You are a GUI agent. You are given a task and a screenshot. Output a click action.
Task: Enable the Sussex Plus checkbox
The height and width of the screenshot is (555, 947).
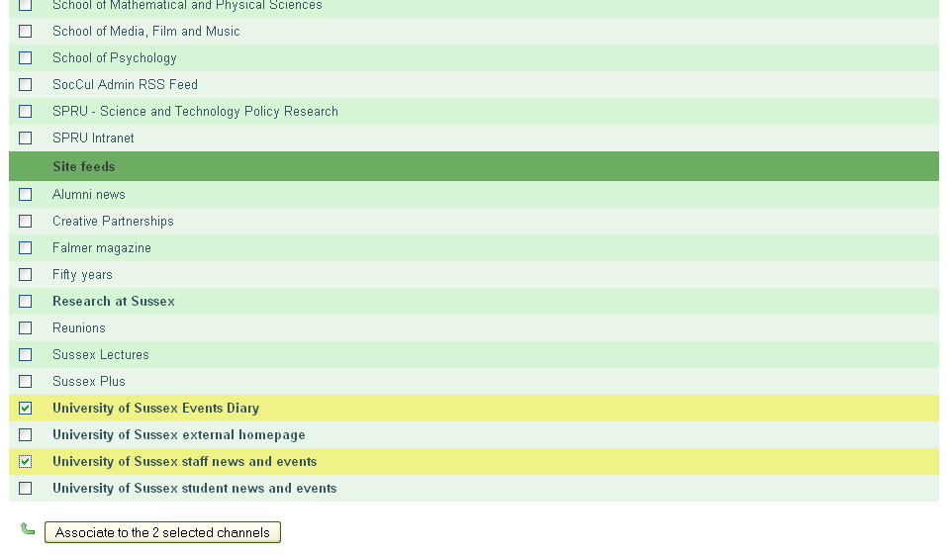click(x=26, y=381)
